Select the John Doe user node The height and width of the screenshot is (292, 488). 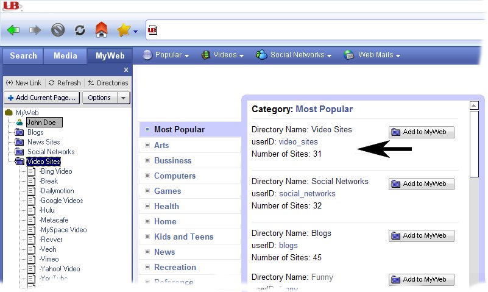[x=44, y=123]
